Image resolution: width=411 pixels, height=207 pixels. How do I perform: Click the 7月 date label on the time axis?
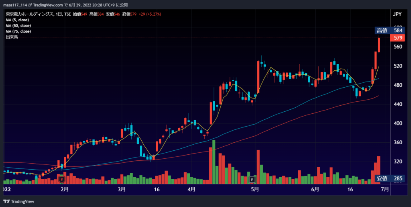click(385, 189)
